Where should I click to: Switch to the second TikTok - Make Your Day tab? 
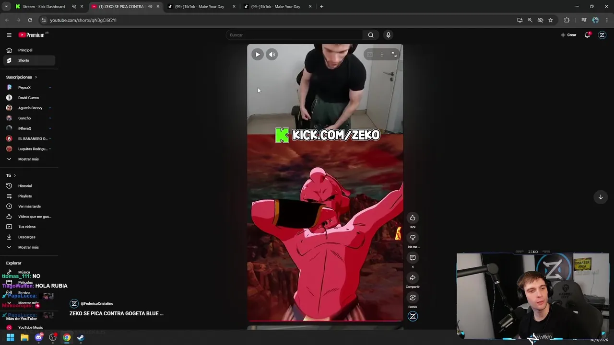tap(275, 7)
